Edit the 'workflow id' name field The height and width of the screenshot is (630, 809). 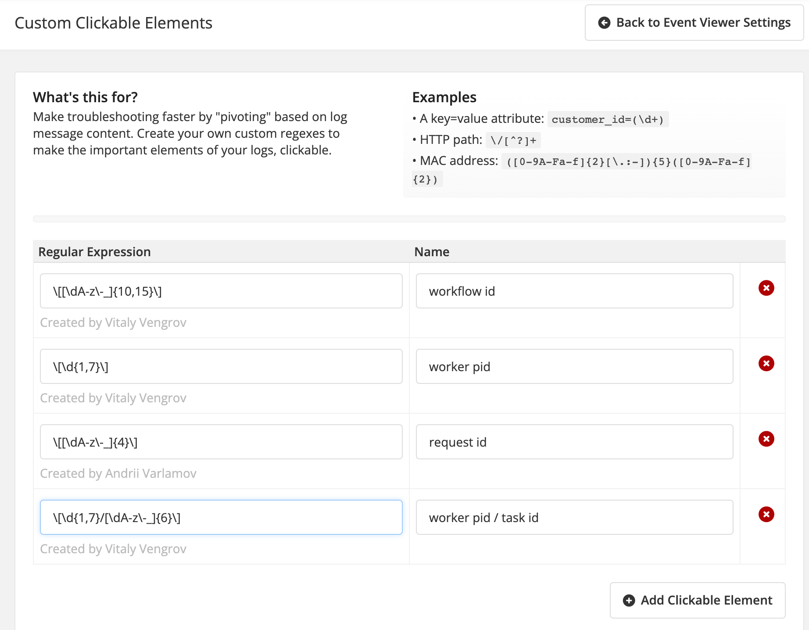pyautogui.click(x=574, y=291)
